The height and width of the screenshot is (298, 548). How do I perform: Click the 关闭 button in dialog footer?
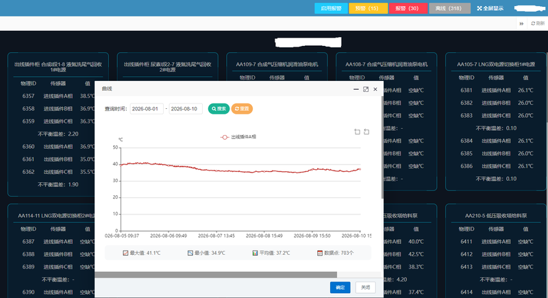coord(366,288)
